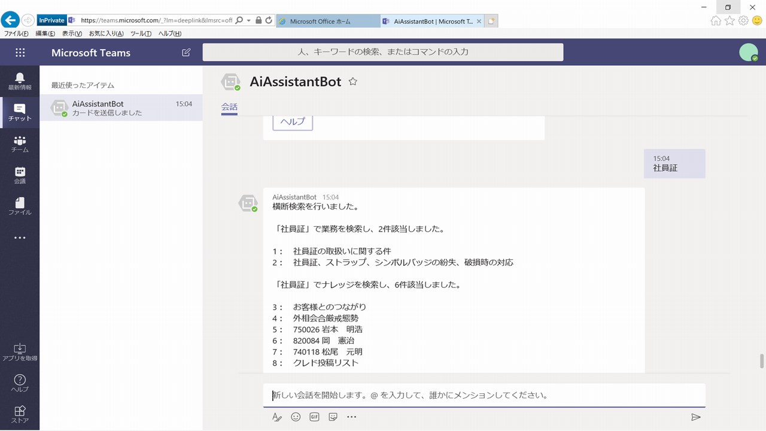This screenshot has height=431, width=766.
Task: Send the message with arrow icon
Action: [695, 417]
